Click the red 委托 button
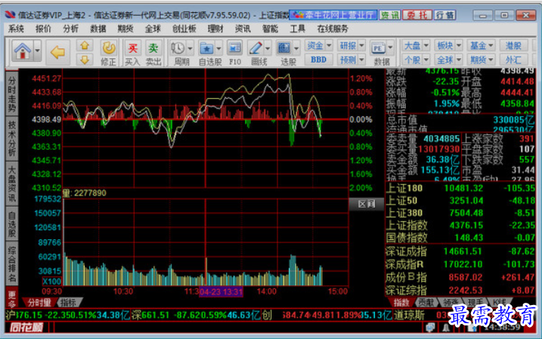Viewport: 542px width, 339px height. tap(417, 15)
